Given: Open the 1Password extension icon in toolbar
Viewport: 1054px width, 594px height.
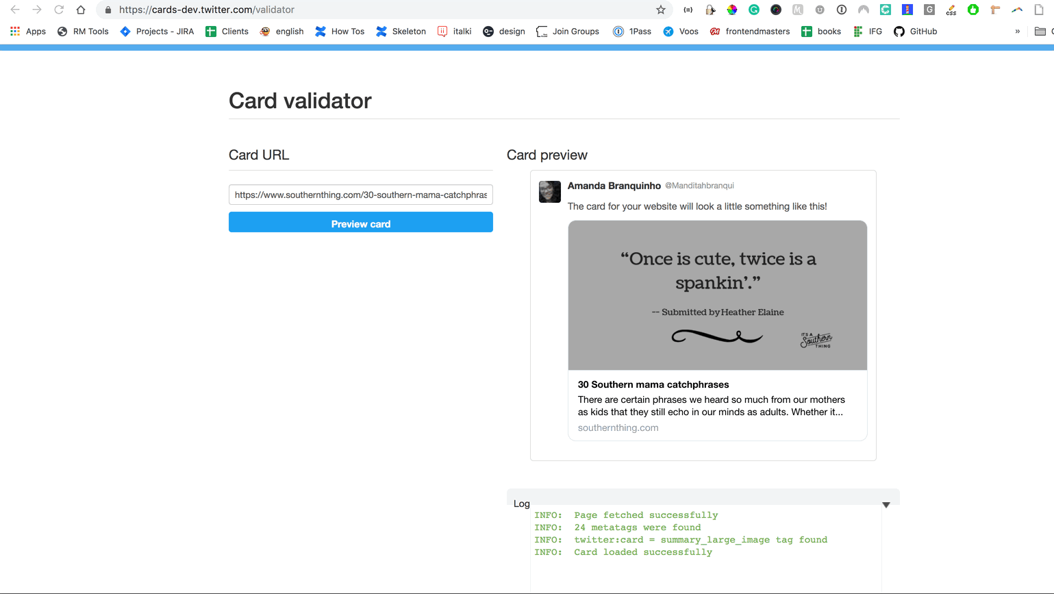Looking at the screenshot, I should 842,10.
